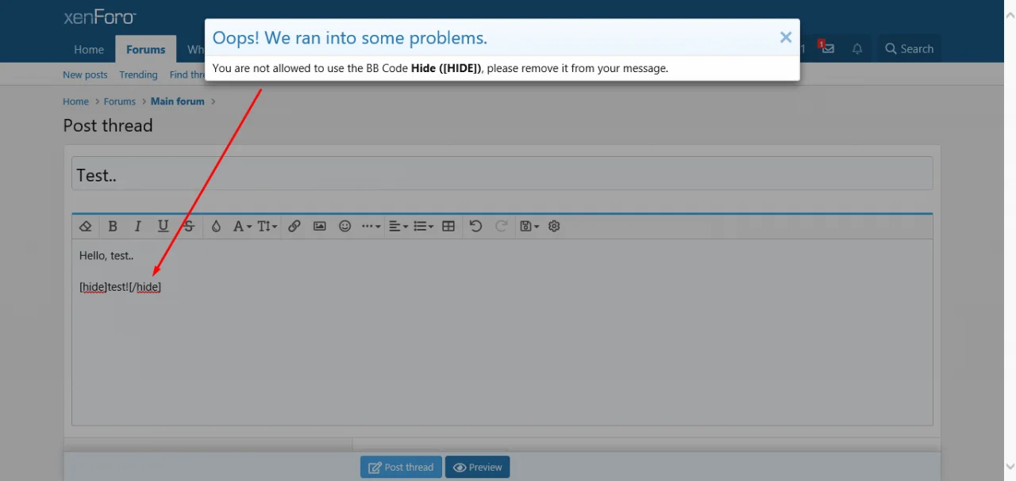Image resolution: width=1016 pixels, height=481 pixels.
Task: Click inside the thread title field showing Test..
Action: (x=317, y=174)
